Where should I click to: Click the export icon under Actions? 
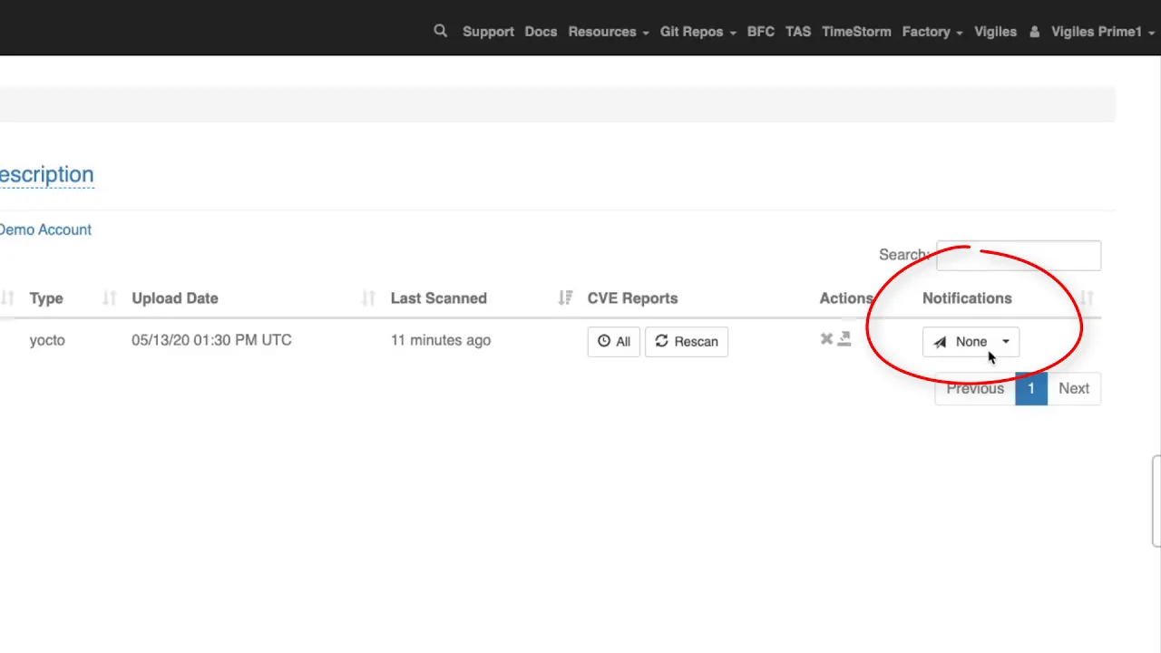[844, 338]
